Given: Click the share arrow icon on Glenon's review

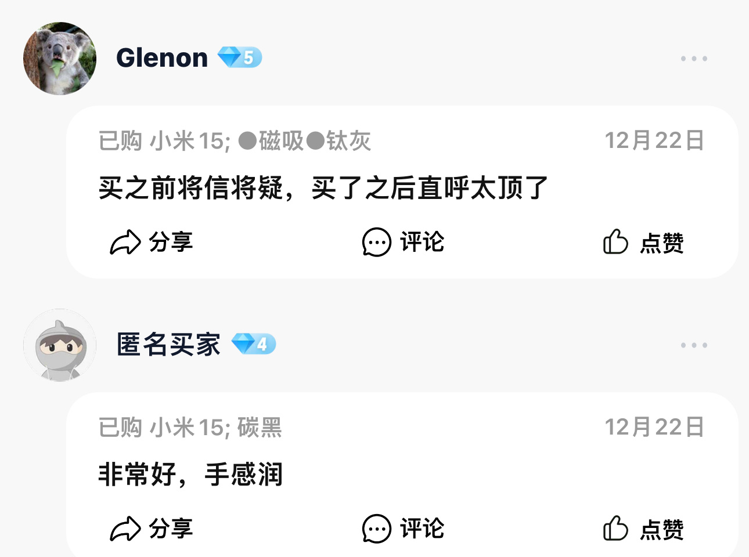Looking at the screenshot, I should tap(125, 242).
